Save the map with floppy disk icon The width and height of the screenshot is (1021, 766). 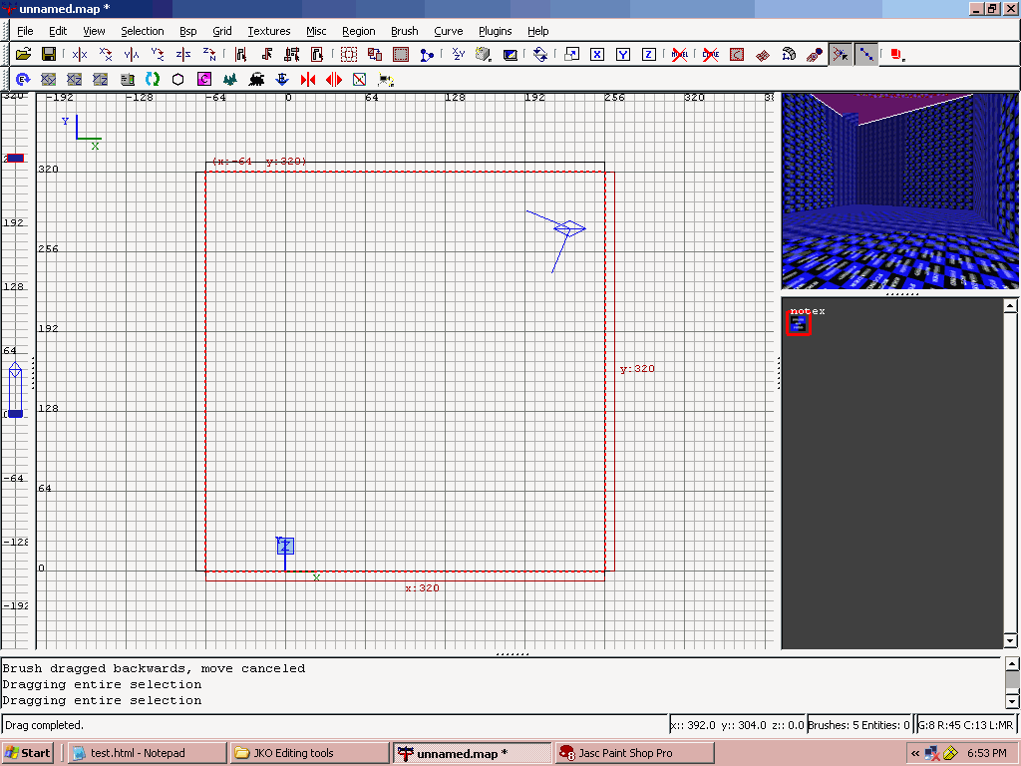49,55
